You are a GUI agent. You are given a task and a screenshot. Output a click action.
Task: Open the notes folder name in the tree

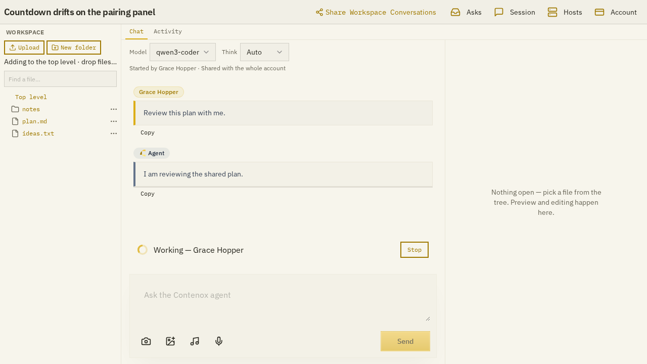coord(31,109)
